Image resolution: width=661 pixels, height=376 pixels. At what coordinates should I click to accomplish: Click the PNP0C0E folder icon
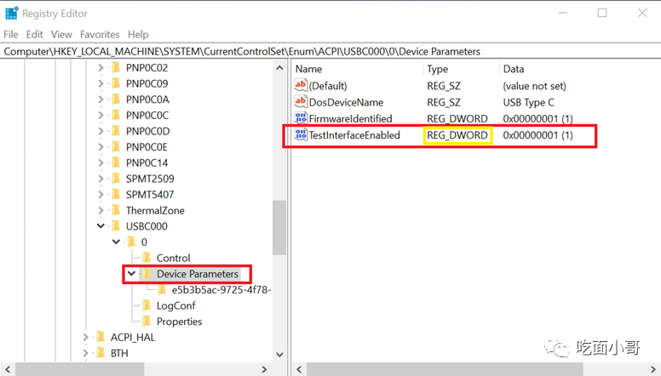click(116, 147)
